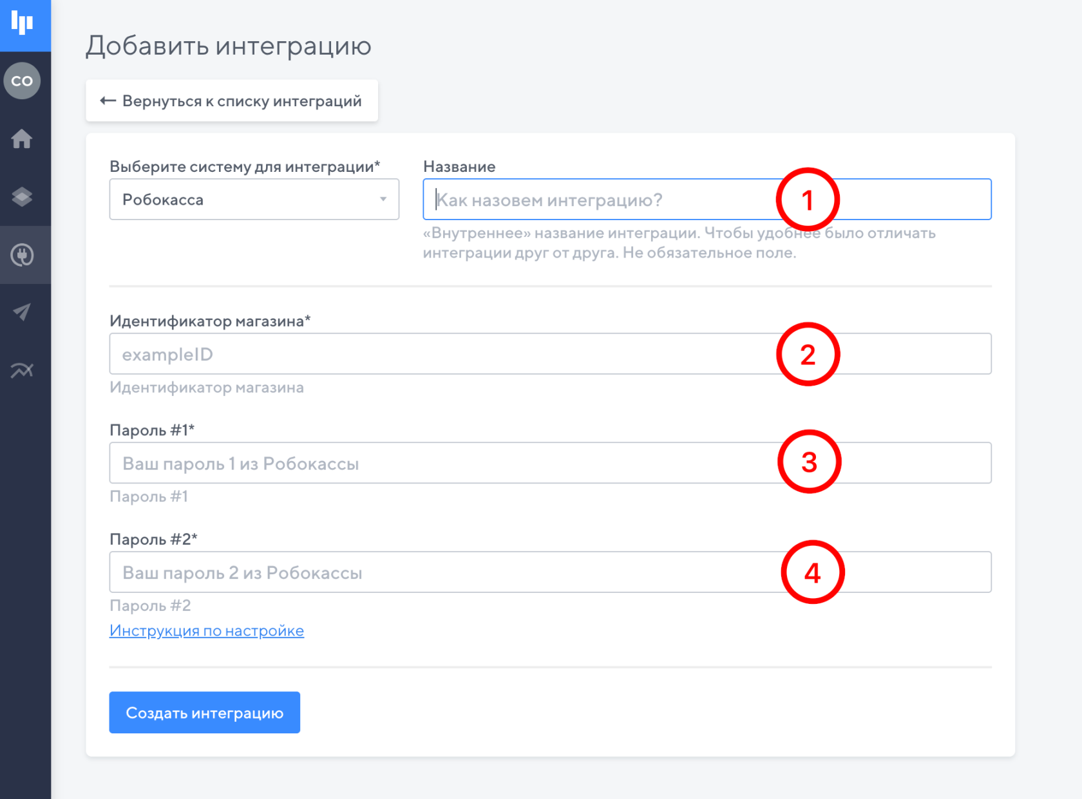
Task: Click the Идентификатор магазина input with exampleID
Action: [438, 354]
